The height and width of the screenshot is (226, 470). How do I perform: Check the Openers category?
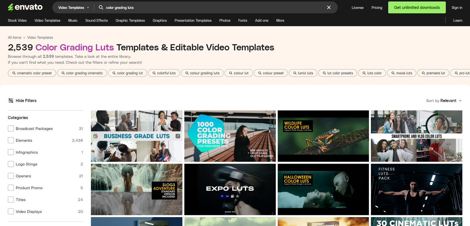(x=11, y=176)
